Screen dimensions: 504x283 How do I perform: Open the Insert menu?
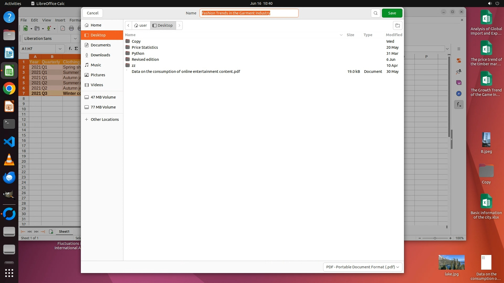click(x=60, y=20)
